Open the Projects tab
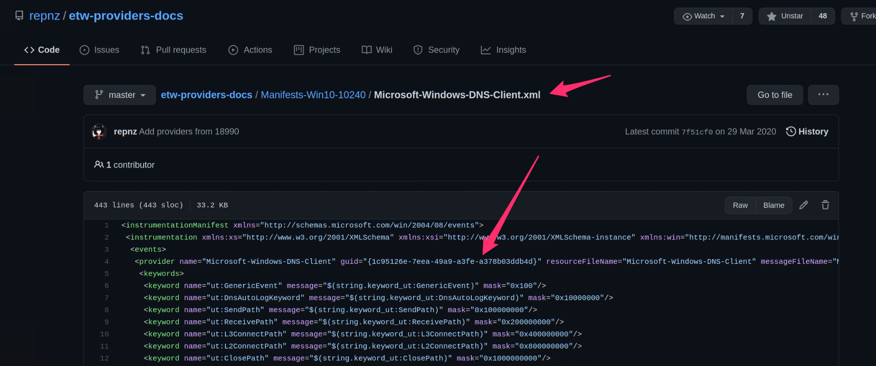The image size is (876, 366). pyautogui.click(x=317, y=50)
